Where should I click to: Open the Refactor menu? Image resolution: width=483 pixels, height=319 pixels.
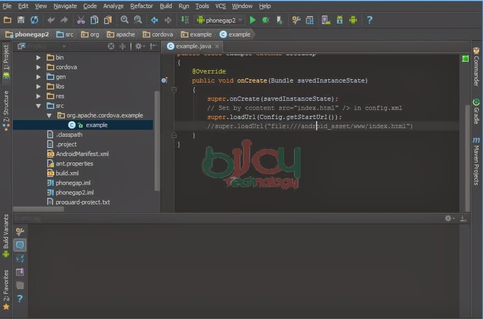(142, 6)
